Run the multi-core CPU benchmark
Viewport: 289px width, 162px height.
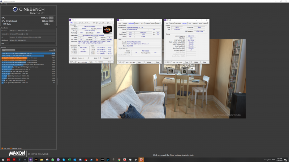[51, 17]
